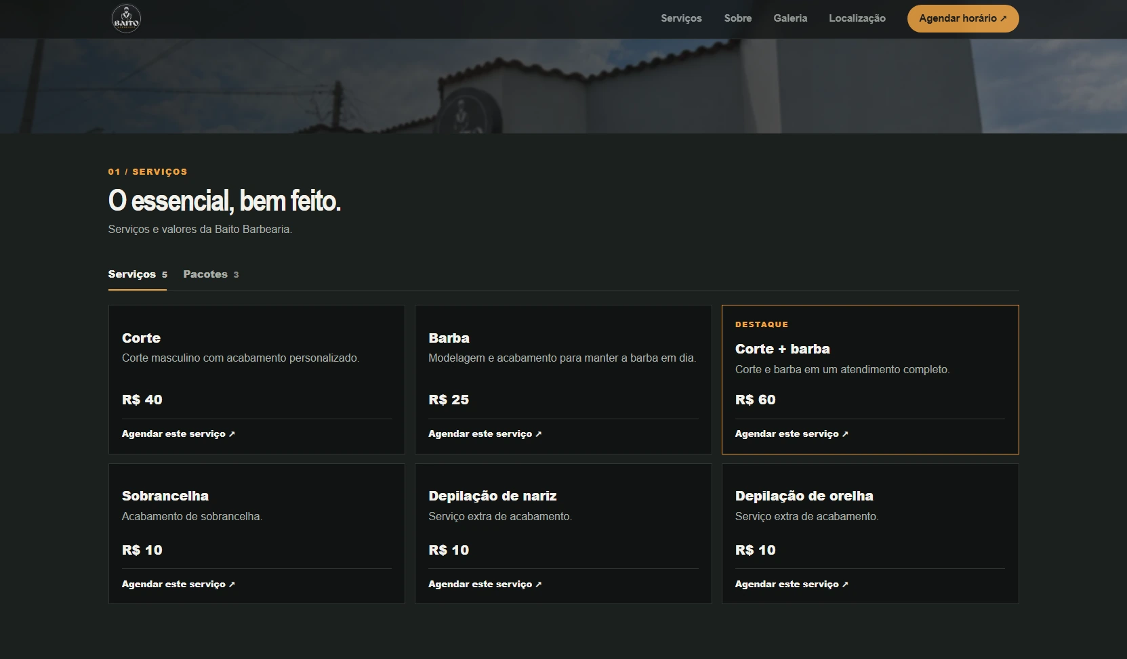Screen dimensions: 1127x659
Task: Click 'Corte e barba em um atendimento completo.'
Action: click(x=842, y=370)
